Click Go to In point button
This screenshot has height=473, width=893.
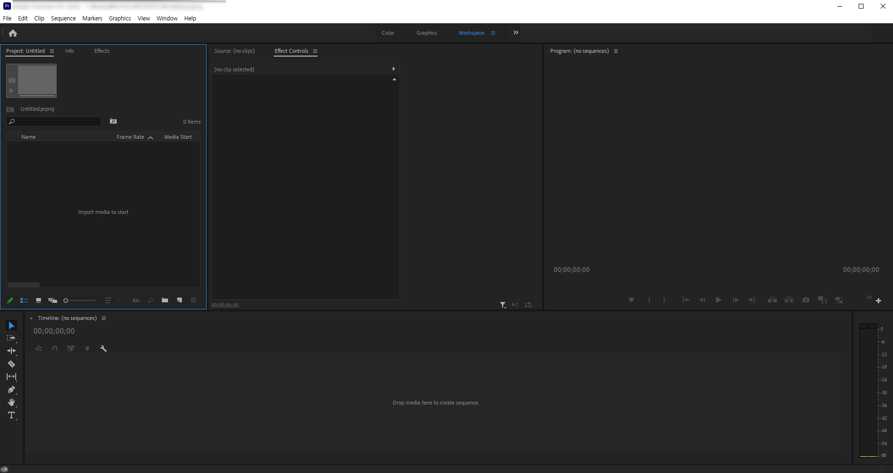click(x=685, y=300)
